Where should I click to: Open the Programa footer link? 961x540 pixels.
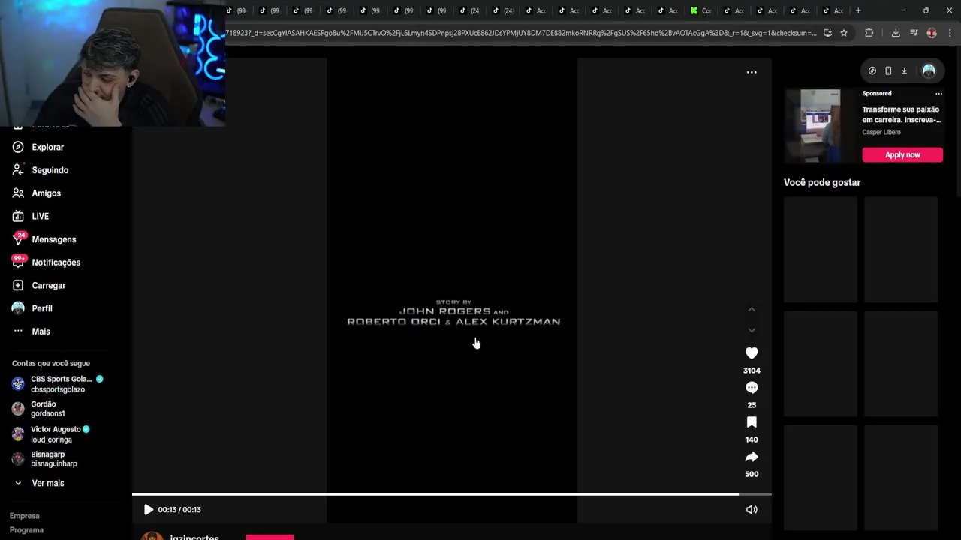pos(26,530)
